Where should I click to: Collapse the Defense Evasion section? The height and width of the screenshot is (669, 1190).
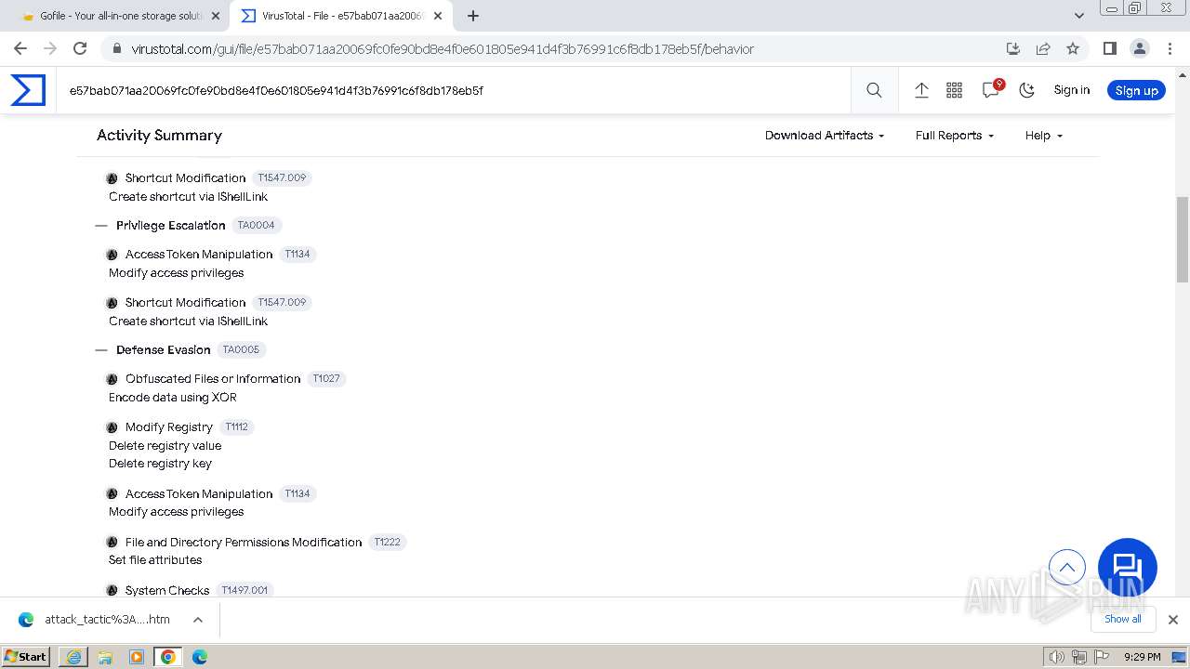[101, 350]
